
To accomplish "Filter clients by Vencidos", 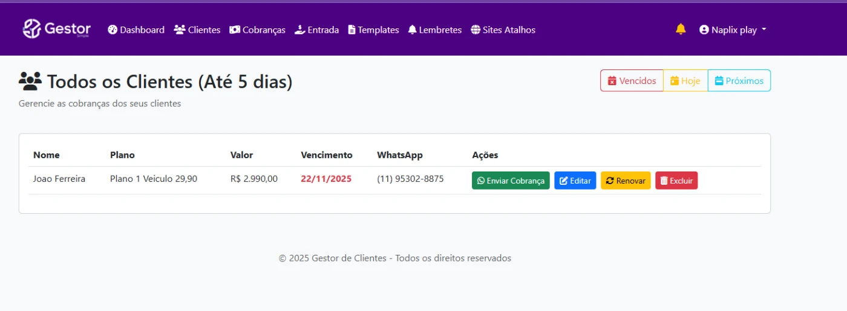I will [632, 80].
